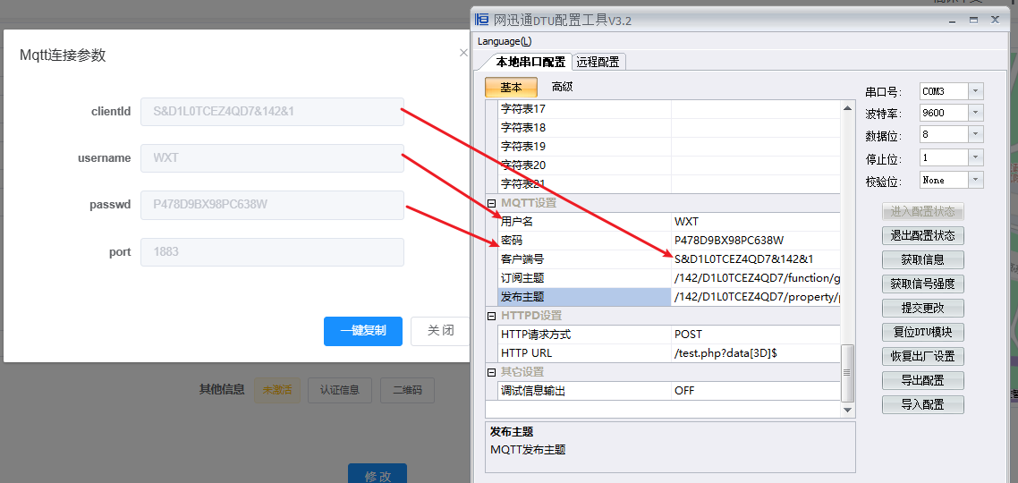Expand the 校验位 None dropdown
1018x483 pixels.
coord(975,181)
